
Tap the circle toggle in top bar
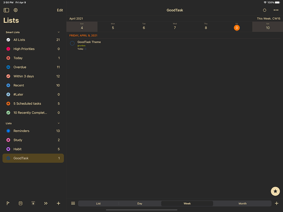pyautogui.click(x=265, y=10)
